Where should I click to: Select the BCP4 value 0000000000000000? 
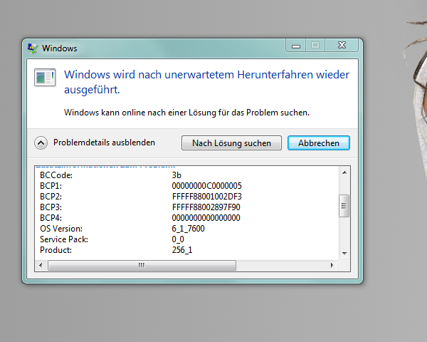pos(206,218)
